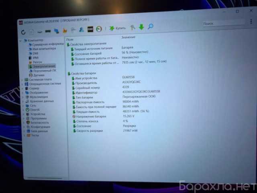Click the green clock icon in toolbar

(x=99, y=29)
